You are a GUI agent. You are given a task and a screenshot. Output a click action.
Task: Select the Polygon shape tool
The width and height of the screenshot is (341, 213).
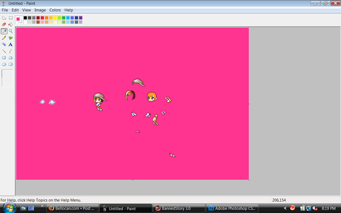click(11, 58)
